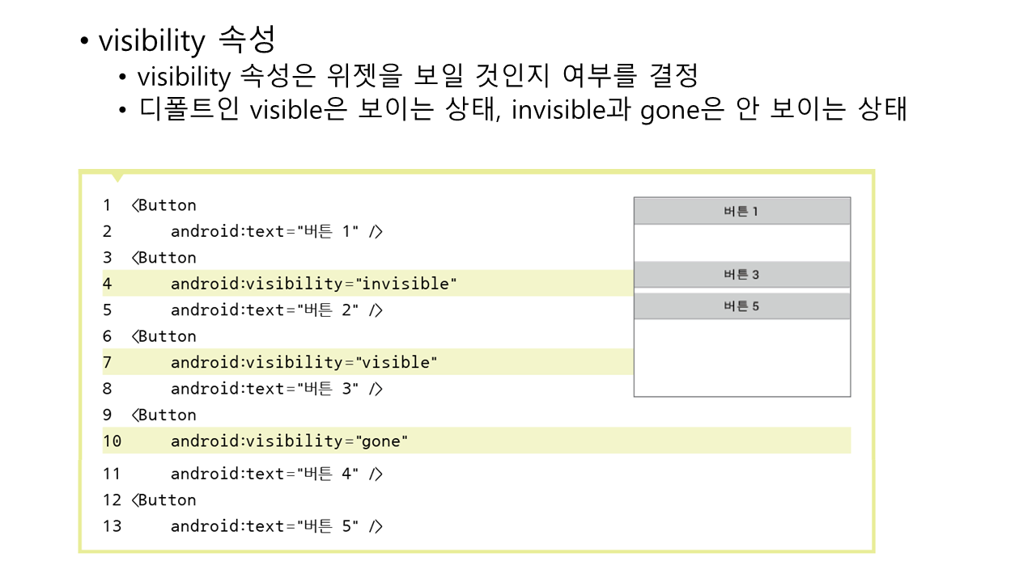Viewport: 1036px width, 582px height.
Task: Click the android:text="버튼 3" code line
Action: 276,388
